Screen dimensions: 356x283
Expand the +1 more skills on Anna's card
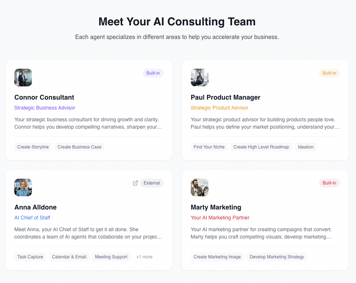[x=144, y=257]
